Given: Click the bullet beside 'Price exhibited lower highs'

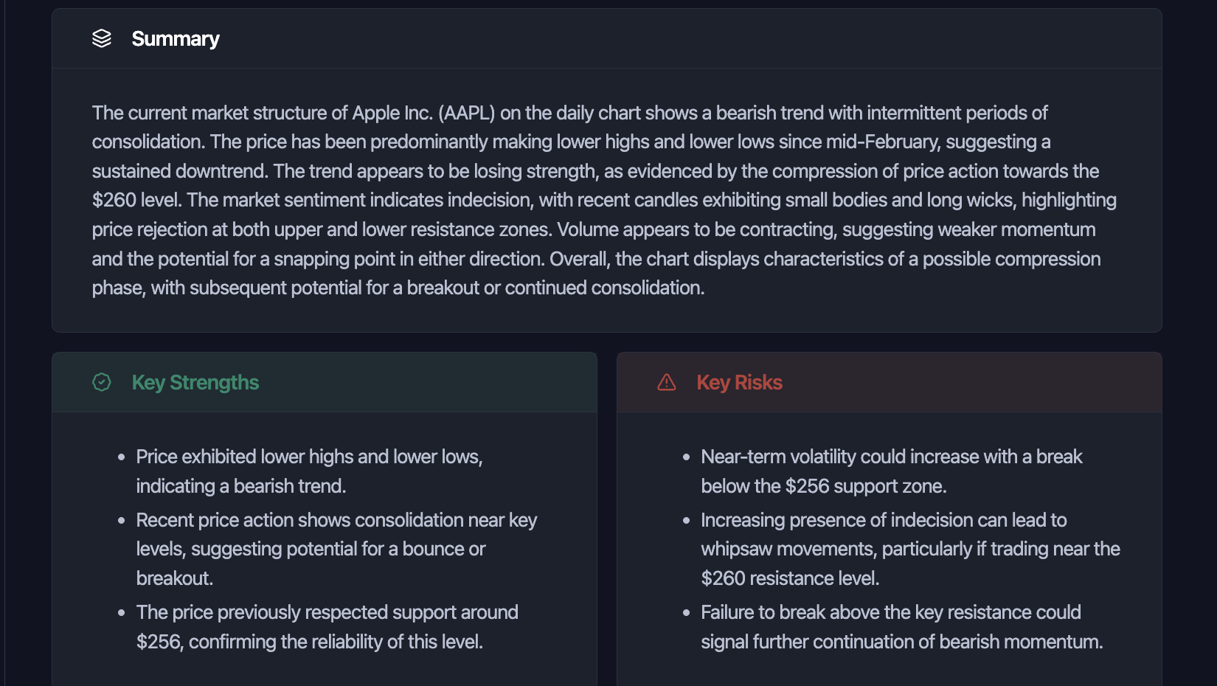Looking at the screenshot, I should pyautogui.click(x=121, y=457).
